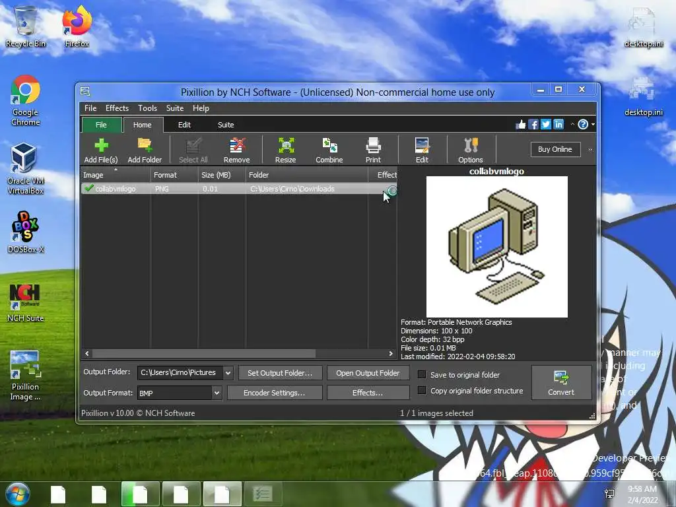Screen dimensions: 676x507
Task: Switch to the Edit ribbon tab
Action: [x=184, y=125]
